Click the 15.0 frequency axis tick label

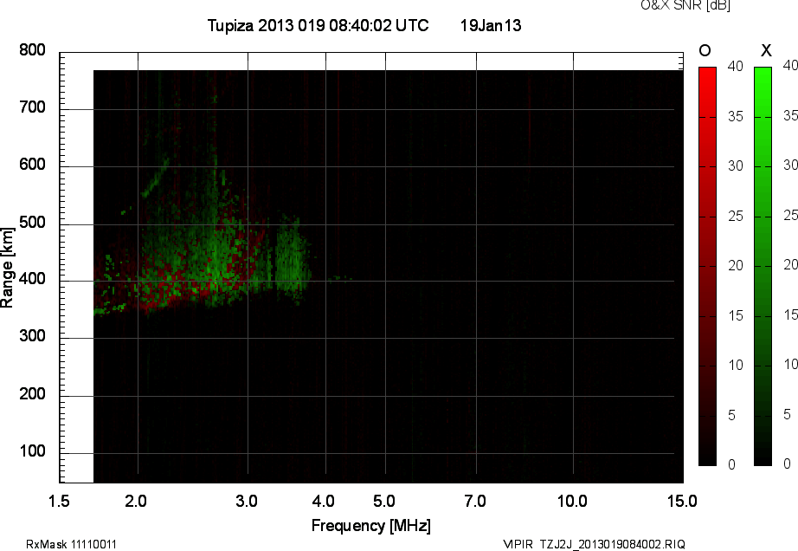(x=682, y=501)
